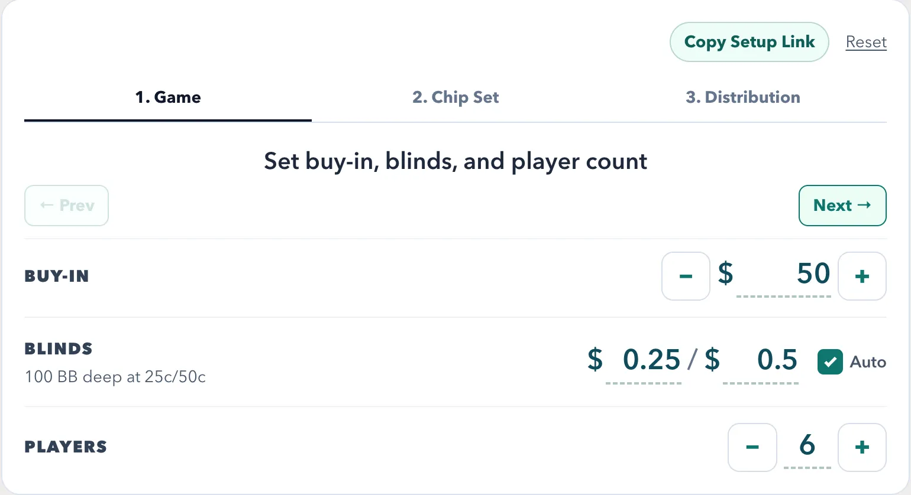Switch to the Chip Set tab
911x495 pixels.
(455, 97)
